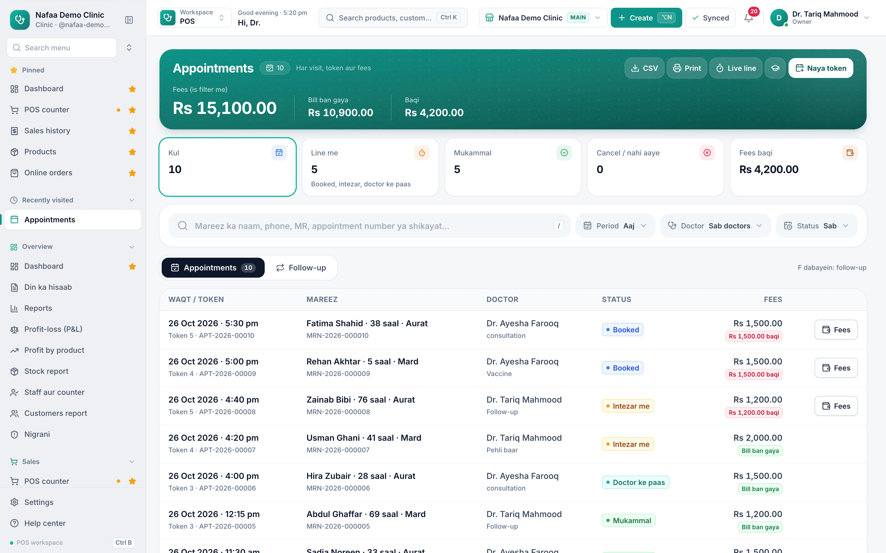Unpin the pinned Dashboard star
This screenshot has width=886, height=553.
(x=132, y=89)
